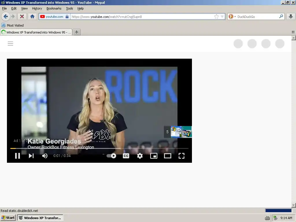Switch to theater mode
This screenshot has width=296, height=222.
point(168,156)
